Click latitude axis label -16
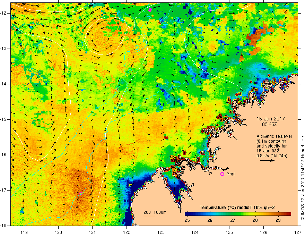305x236 pixels. [x=3, y=155]
